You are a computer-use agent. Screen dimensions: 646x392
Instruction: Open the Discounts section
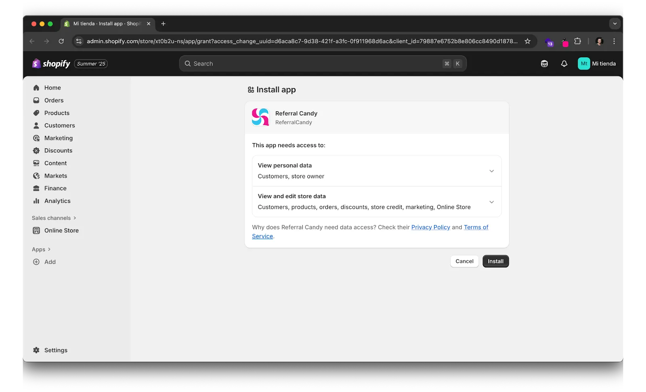(58, 150)
